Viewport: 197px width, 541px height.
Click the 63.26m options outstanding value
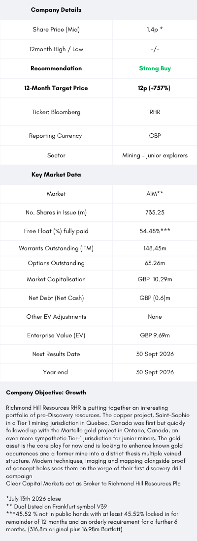coord(155,263)
